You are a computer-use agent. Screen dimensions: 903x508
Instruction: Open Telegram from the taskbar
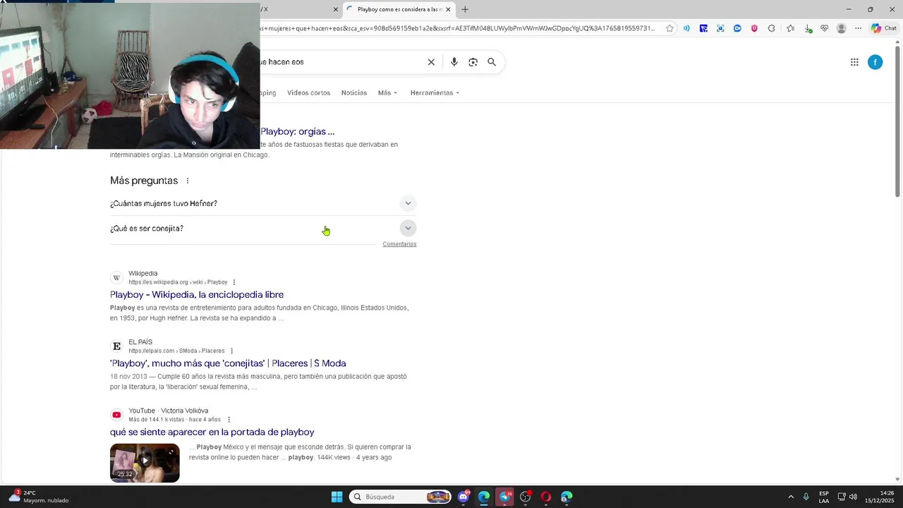504,497
